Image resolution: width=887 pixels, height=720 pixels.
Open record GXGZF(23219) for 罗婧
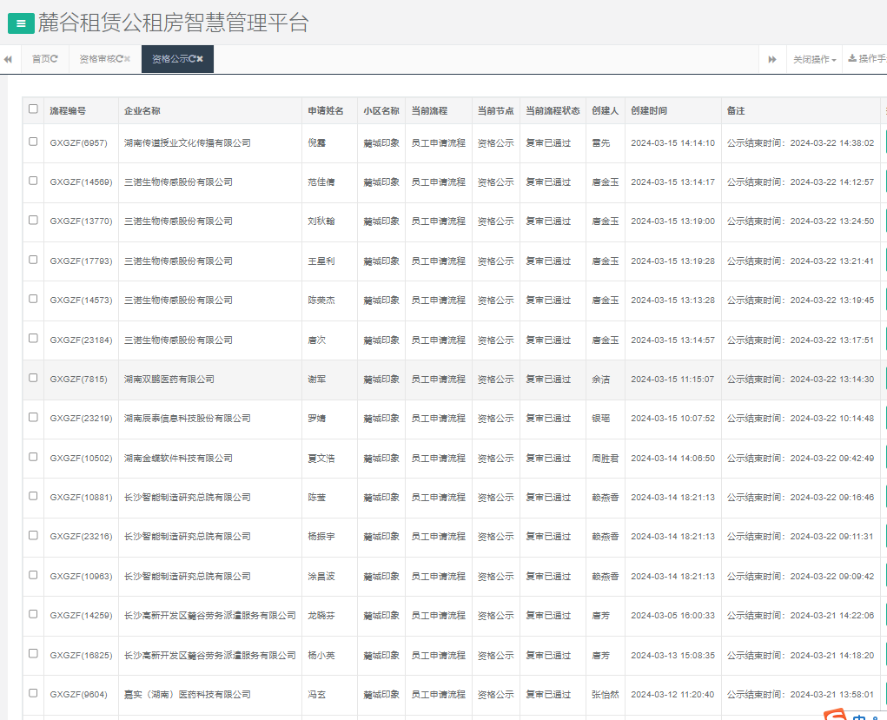pyautogui.click(x=81, y=419)
